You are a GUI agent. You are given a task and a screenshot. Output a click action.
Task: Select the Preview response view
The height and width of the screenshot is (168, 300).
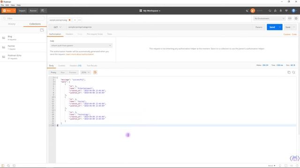click(x=73, y=72)
